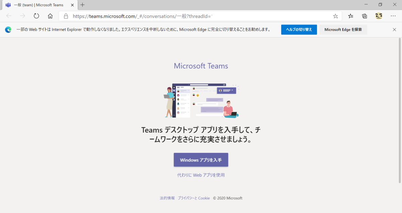Click the Windows アプリを入手 button
Screen dimensions: 402x213
point(201,160)
